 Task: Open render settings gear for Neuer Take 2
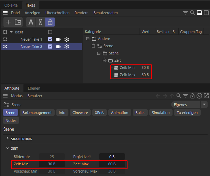(67, 46)
